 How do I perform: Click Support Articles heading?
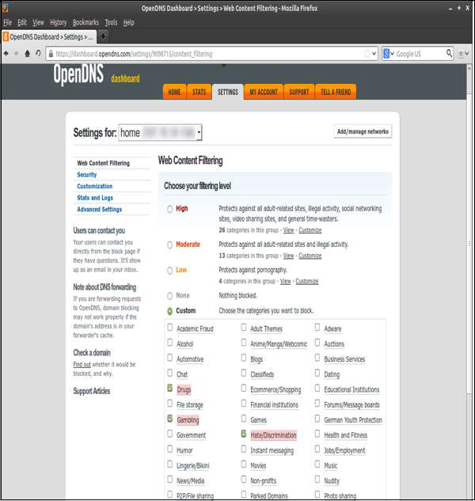(91, 391)
